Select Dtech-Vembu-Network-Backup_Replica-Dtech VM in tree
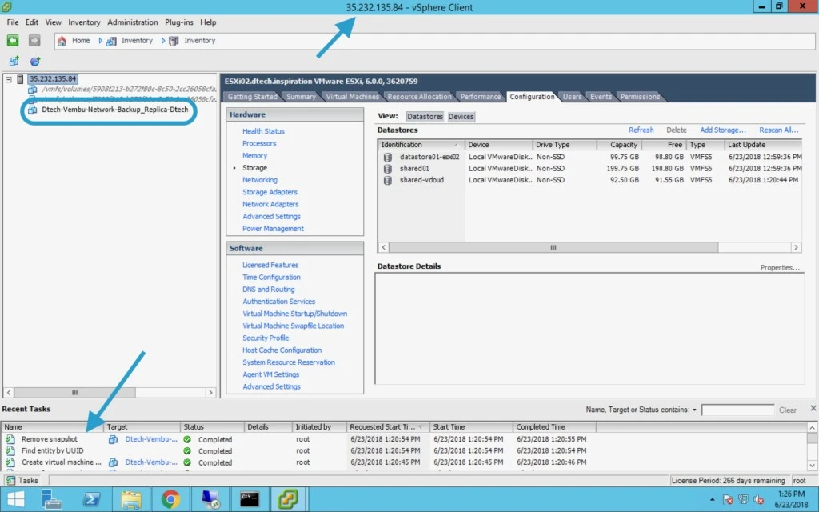This screenshot has height=512, width=819. coord(115,110)
